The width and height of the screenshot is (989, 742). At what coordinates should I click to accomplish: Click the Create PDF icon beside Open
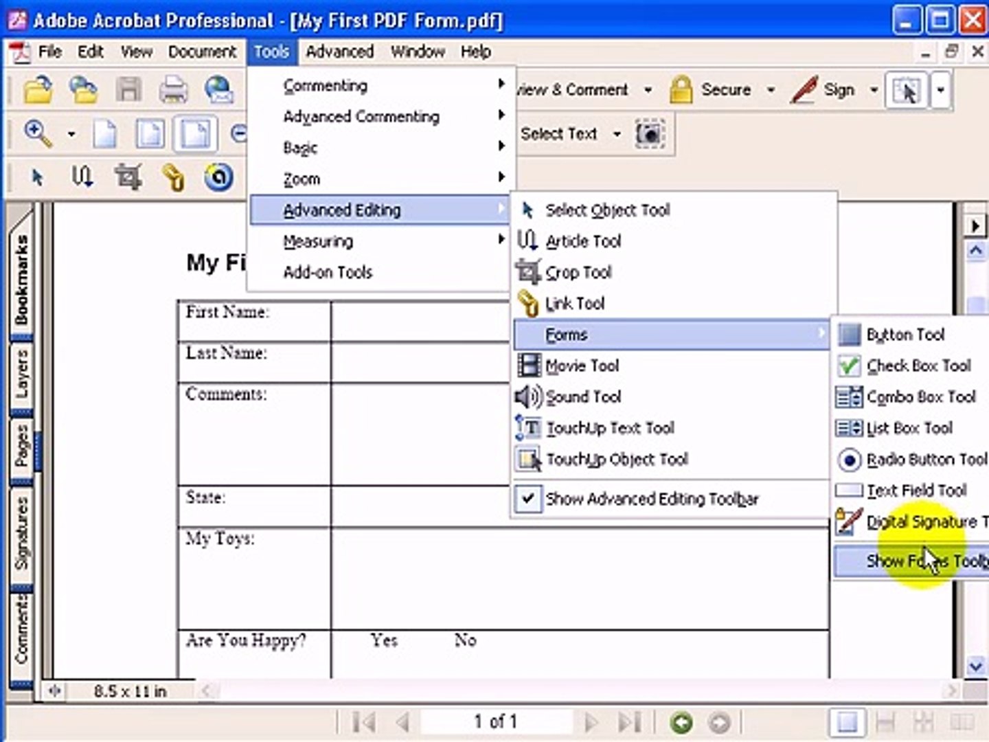coord(83,90)
